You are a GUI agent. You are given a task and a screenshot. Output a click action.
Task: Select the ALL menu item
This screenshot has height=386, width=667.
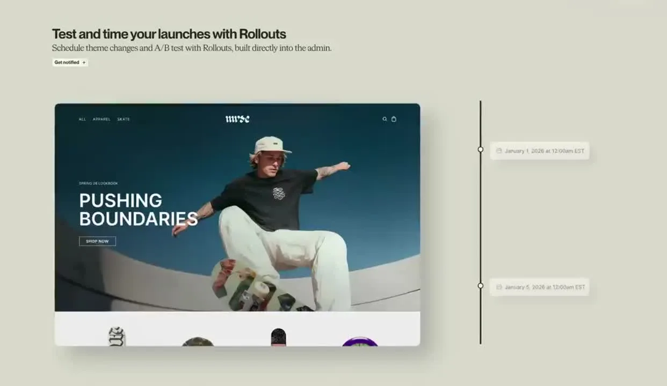(82, 119)
